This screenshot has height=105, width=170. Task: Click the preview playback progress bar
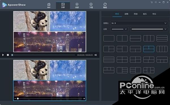pyautogui.click(x=43, y=55)
